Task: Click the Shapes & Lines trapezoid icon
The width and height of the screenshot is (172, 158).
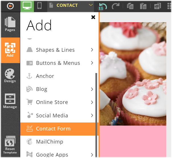Action: click(30, 50)
